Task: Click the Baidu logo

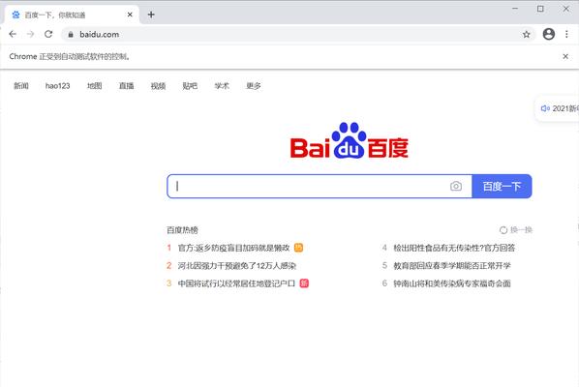Action: [x=349, y=140]
